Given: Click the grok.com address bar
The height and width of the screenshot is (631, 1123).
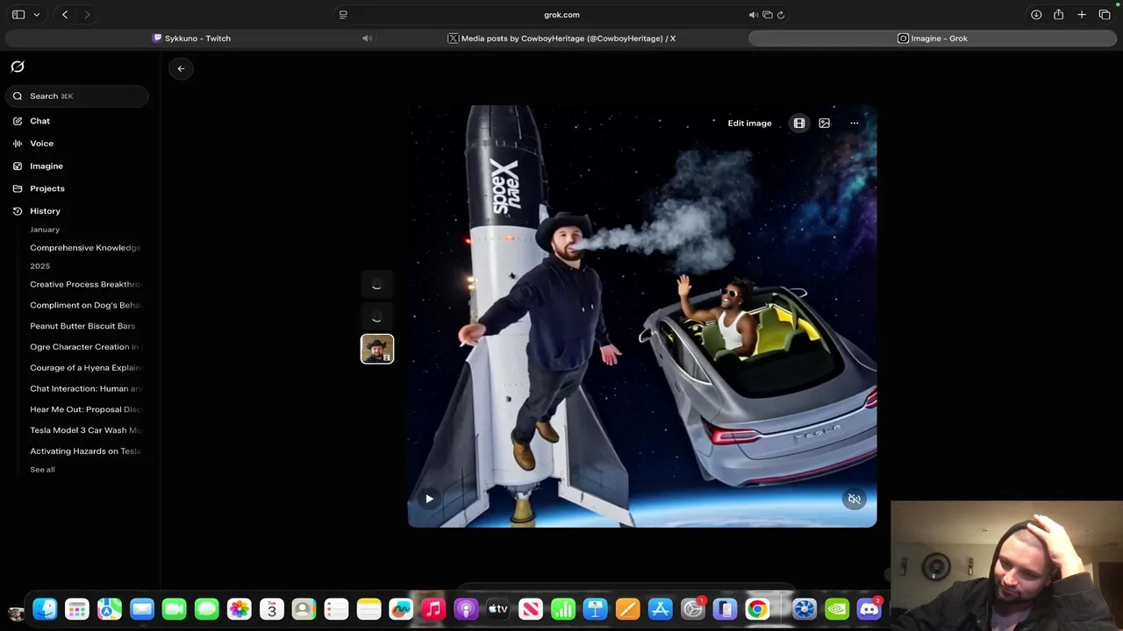Looking at the screenshot, I should click(561, 15).
